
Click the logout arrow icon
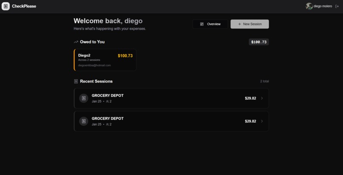(x=337, y=6)
